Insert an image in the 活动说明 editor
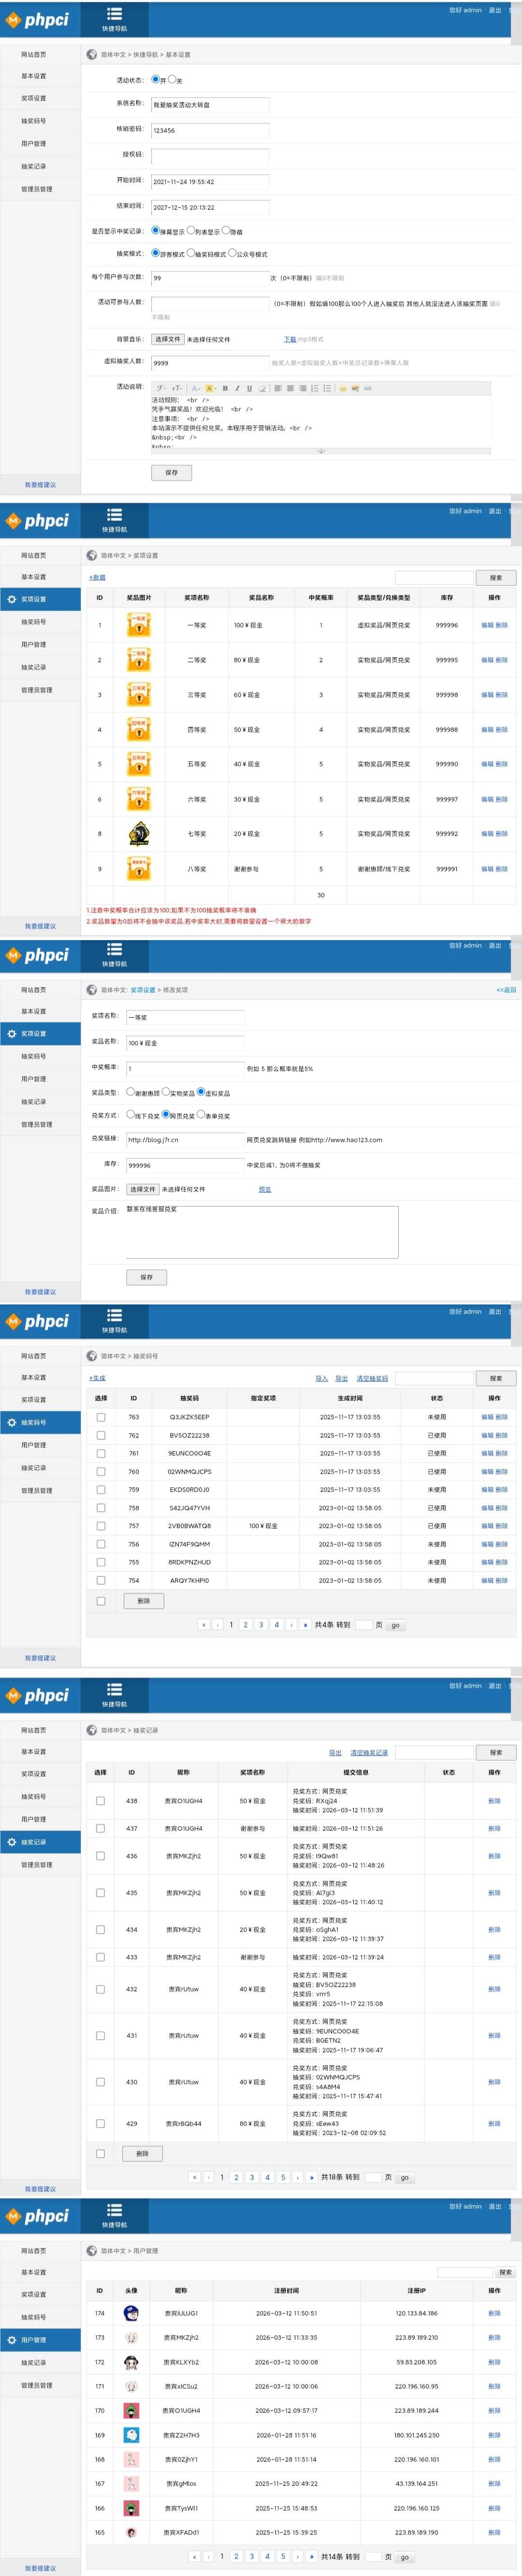Screen dimensions: 522x2576 click(x=355, y=388)
